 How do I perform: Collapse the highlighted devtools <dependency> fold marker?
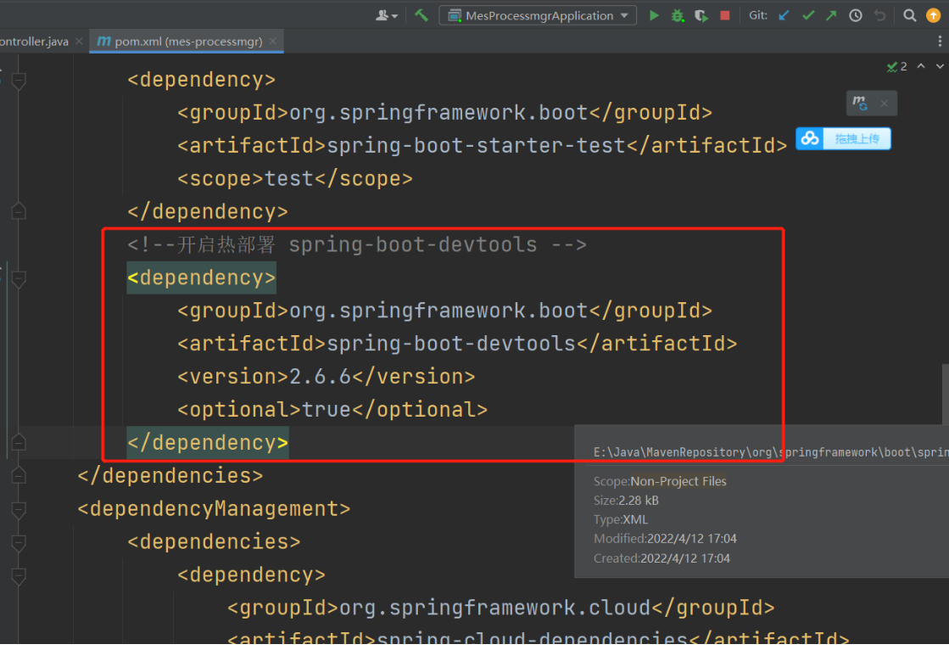click(x=19, y=278)
